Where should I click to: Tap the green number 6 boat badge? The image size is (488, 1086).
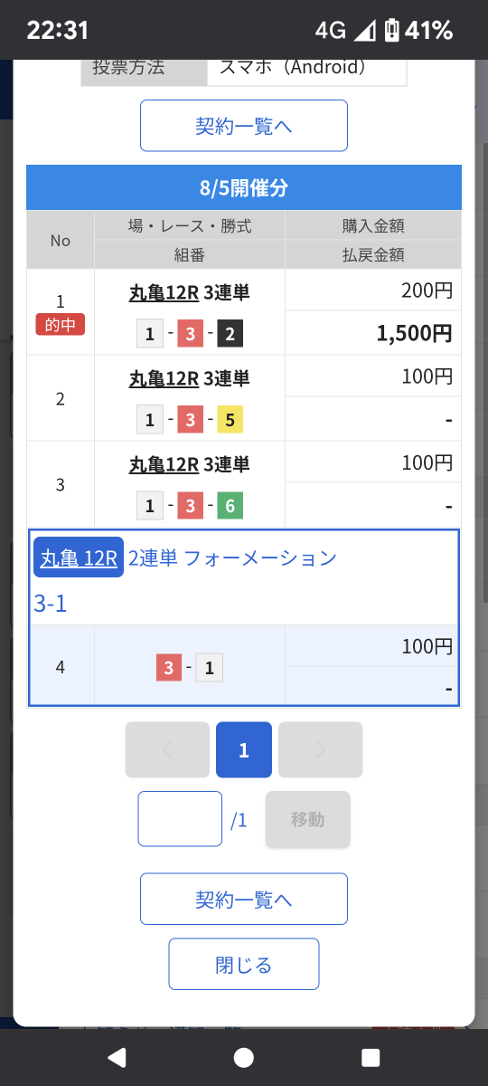(x=230, y=506)
